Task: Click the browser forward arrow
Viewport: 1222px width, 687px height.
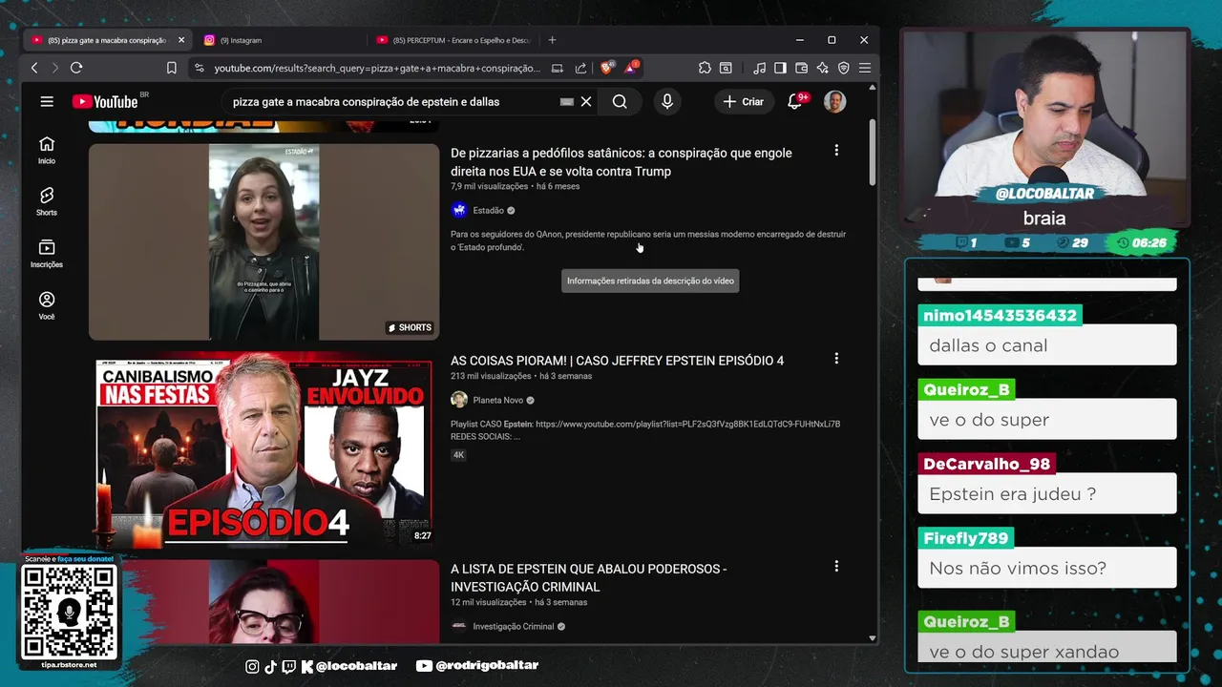Action: (54, 68)
